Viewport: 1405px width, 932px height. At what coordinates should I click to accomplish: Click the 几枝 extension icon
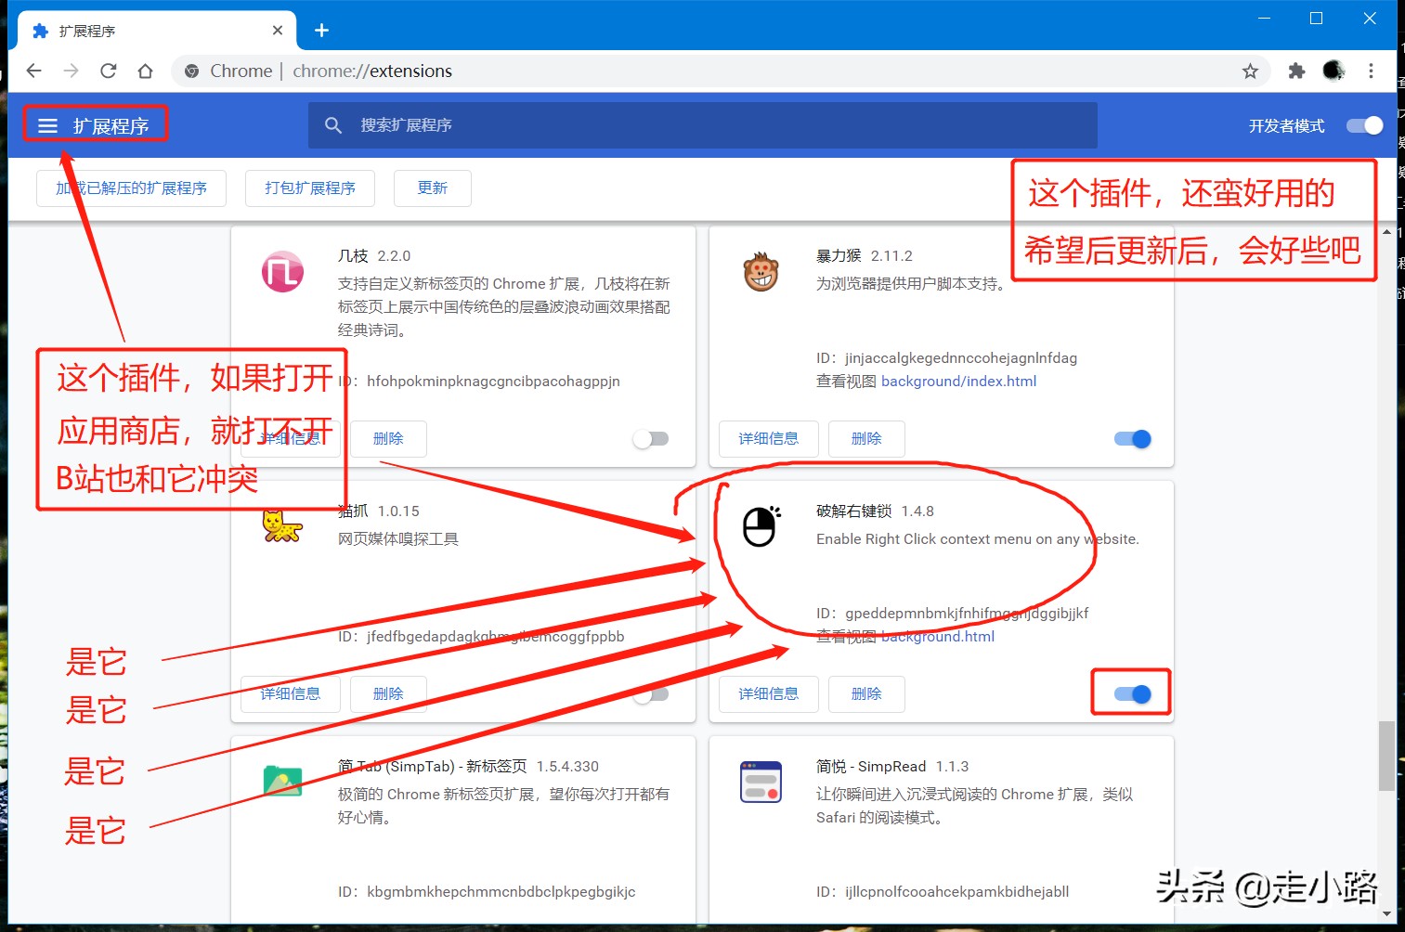pos(283,271)
